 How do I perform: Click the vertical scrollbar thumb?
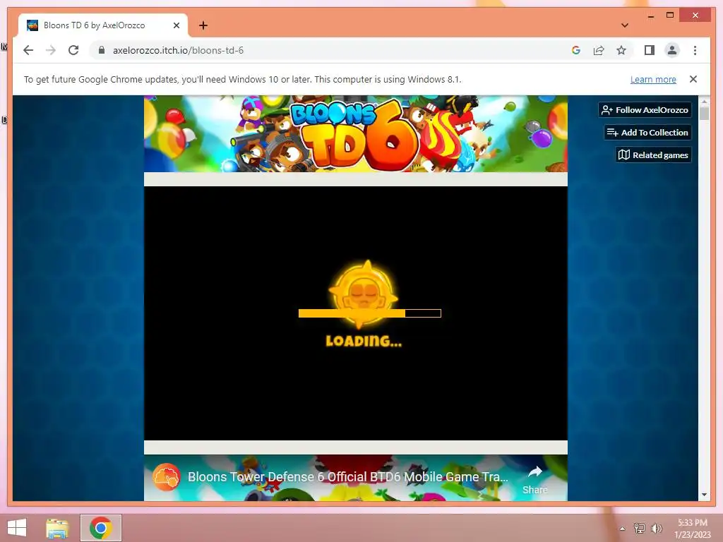click(x=704, y=113)
